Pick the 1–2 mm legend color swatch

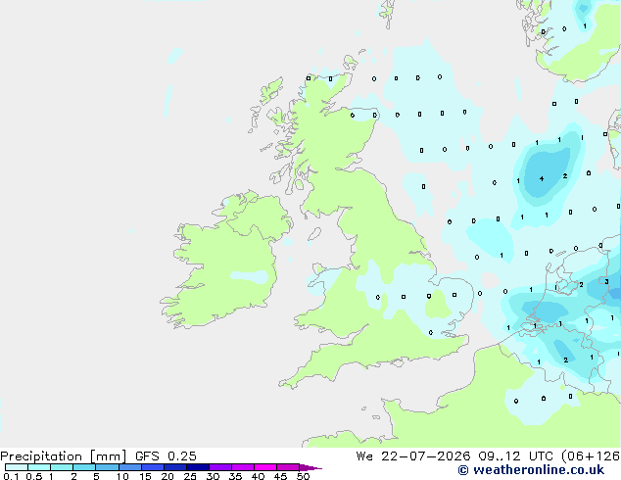pyautogui.click(x=62, y=467)
